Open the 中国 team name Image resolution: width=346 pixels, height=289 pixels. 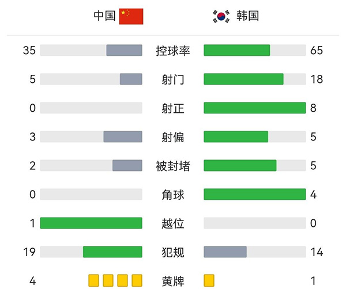click(x=105, y=16)
